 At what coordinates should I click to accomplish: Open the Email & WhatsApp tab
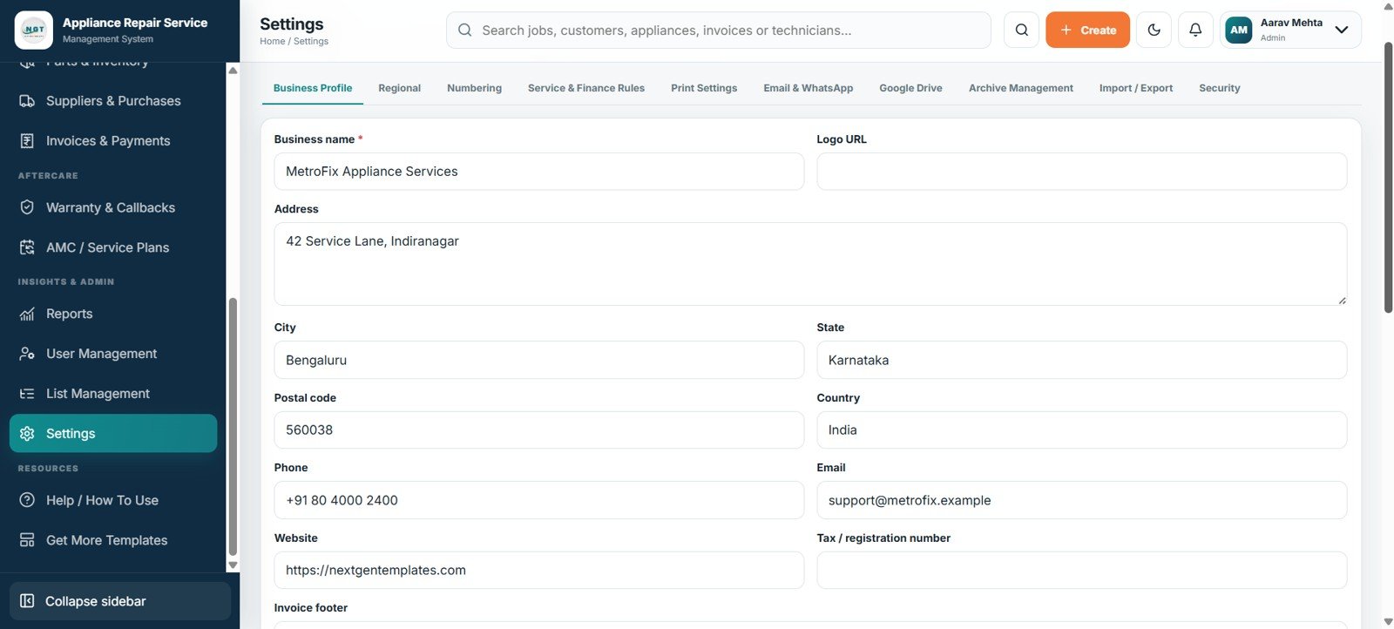(x=809, y=88)
